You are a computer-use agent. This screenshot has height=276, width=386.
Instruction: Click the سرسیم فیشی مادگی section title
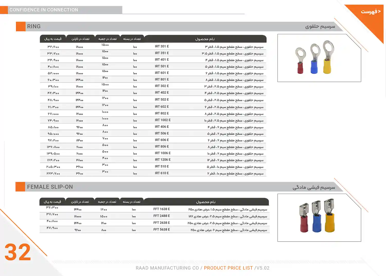pyautogui.click(x=314, y=187)
